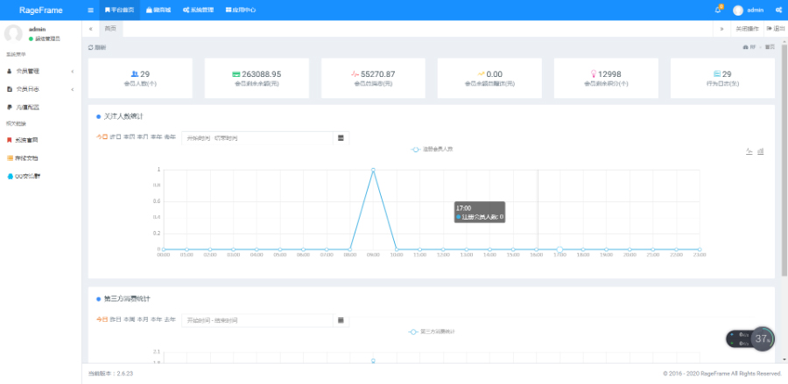This screenshot has width=788, height=384.
Task: Click the floating 37% speed widget
Action: coord(762,339)
